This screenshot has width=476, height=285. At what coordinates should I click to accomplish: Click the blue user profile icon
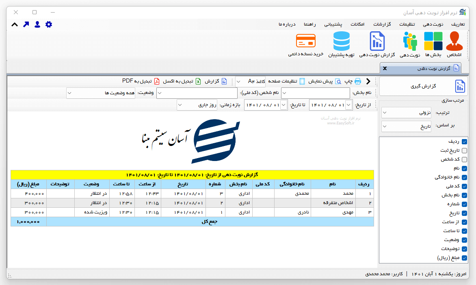pos(37,24)
